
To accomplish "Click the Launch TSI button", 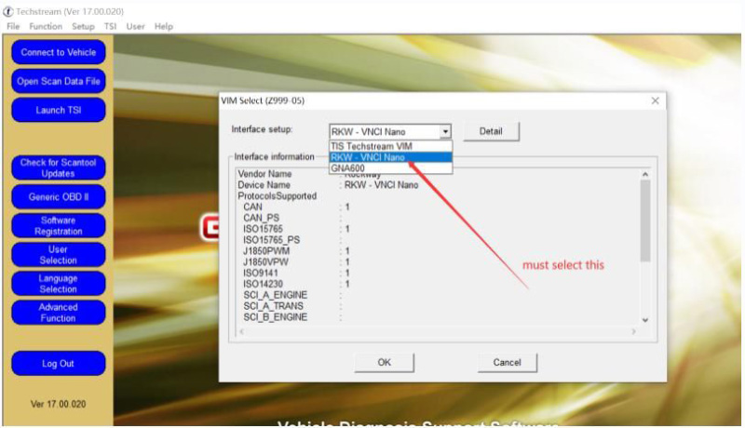I will [59, 110].
